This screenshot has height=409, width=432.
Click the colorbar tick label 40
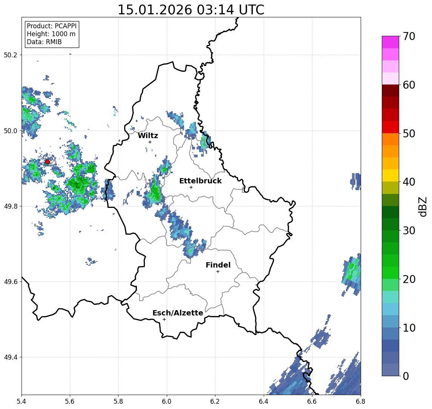click(x=409, y=182)
